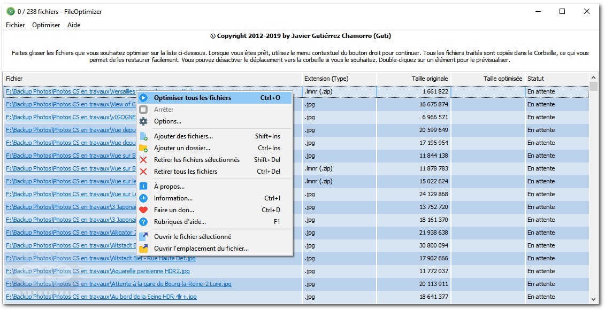Open the Altstadt Biel - Rue Haute Def.jpg link
Viewport: 605px width, 310px height.
point(101,258)
